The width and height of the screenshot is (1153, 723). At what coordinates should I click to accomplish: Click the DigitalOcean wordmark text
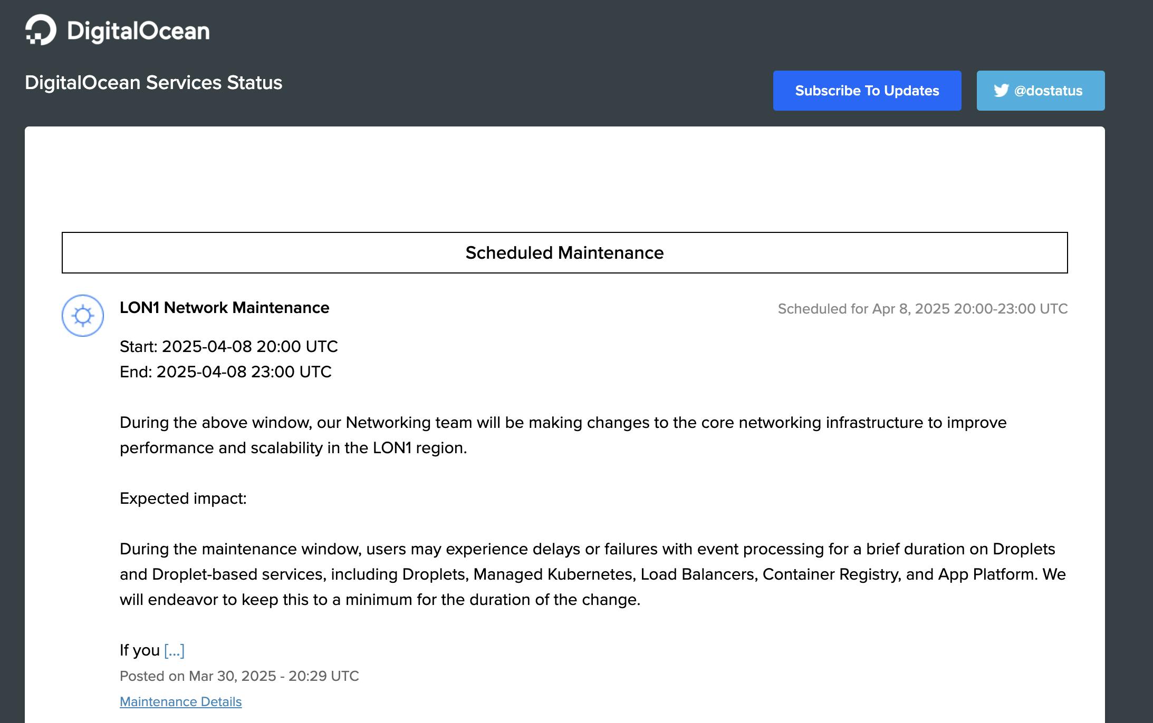click(138, 31)
